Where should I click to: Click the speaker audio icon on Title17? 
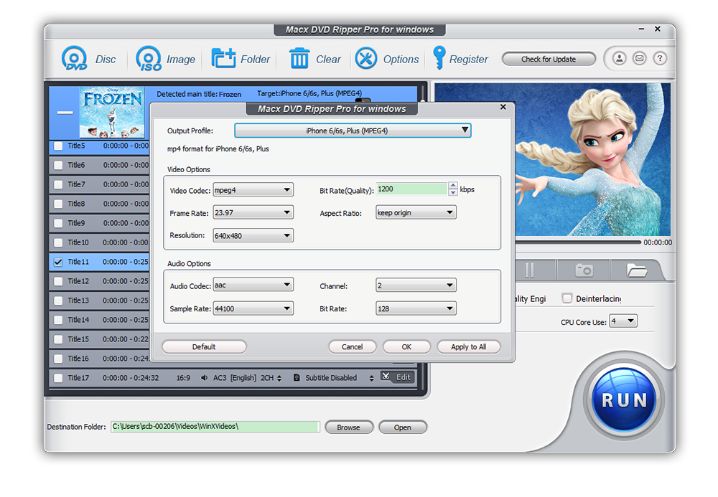[204, 378]
